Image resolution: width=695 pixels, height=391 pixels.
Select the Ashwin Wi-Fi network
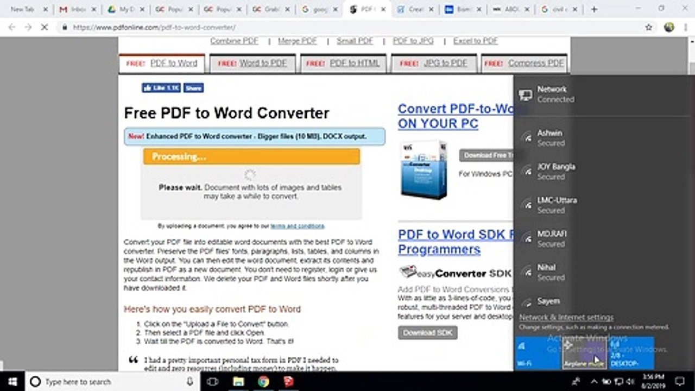[604, 138]
